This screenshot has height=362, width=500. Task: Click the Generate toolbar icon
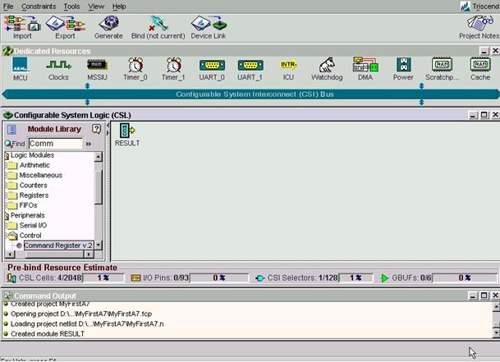click(108, 25)
